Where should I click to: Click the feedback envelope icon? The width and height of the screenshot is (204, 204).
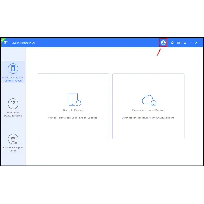178,43
